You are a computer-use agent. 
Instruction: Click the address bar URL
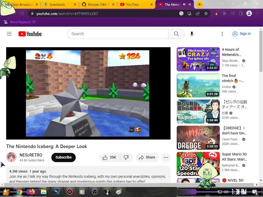pos(67,14)
